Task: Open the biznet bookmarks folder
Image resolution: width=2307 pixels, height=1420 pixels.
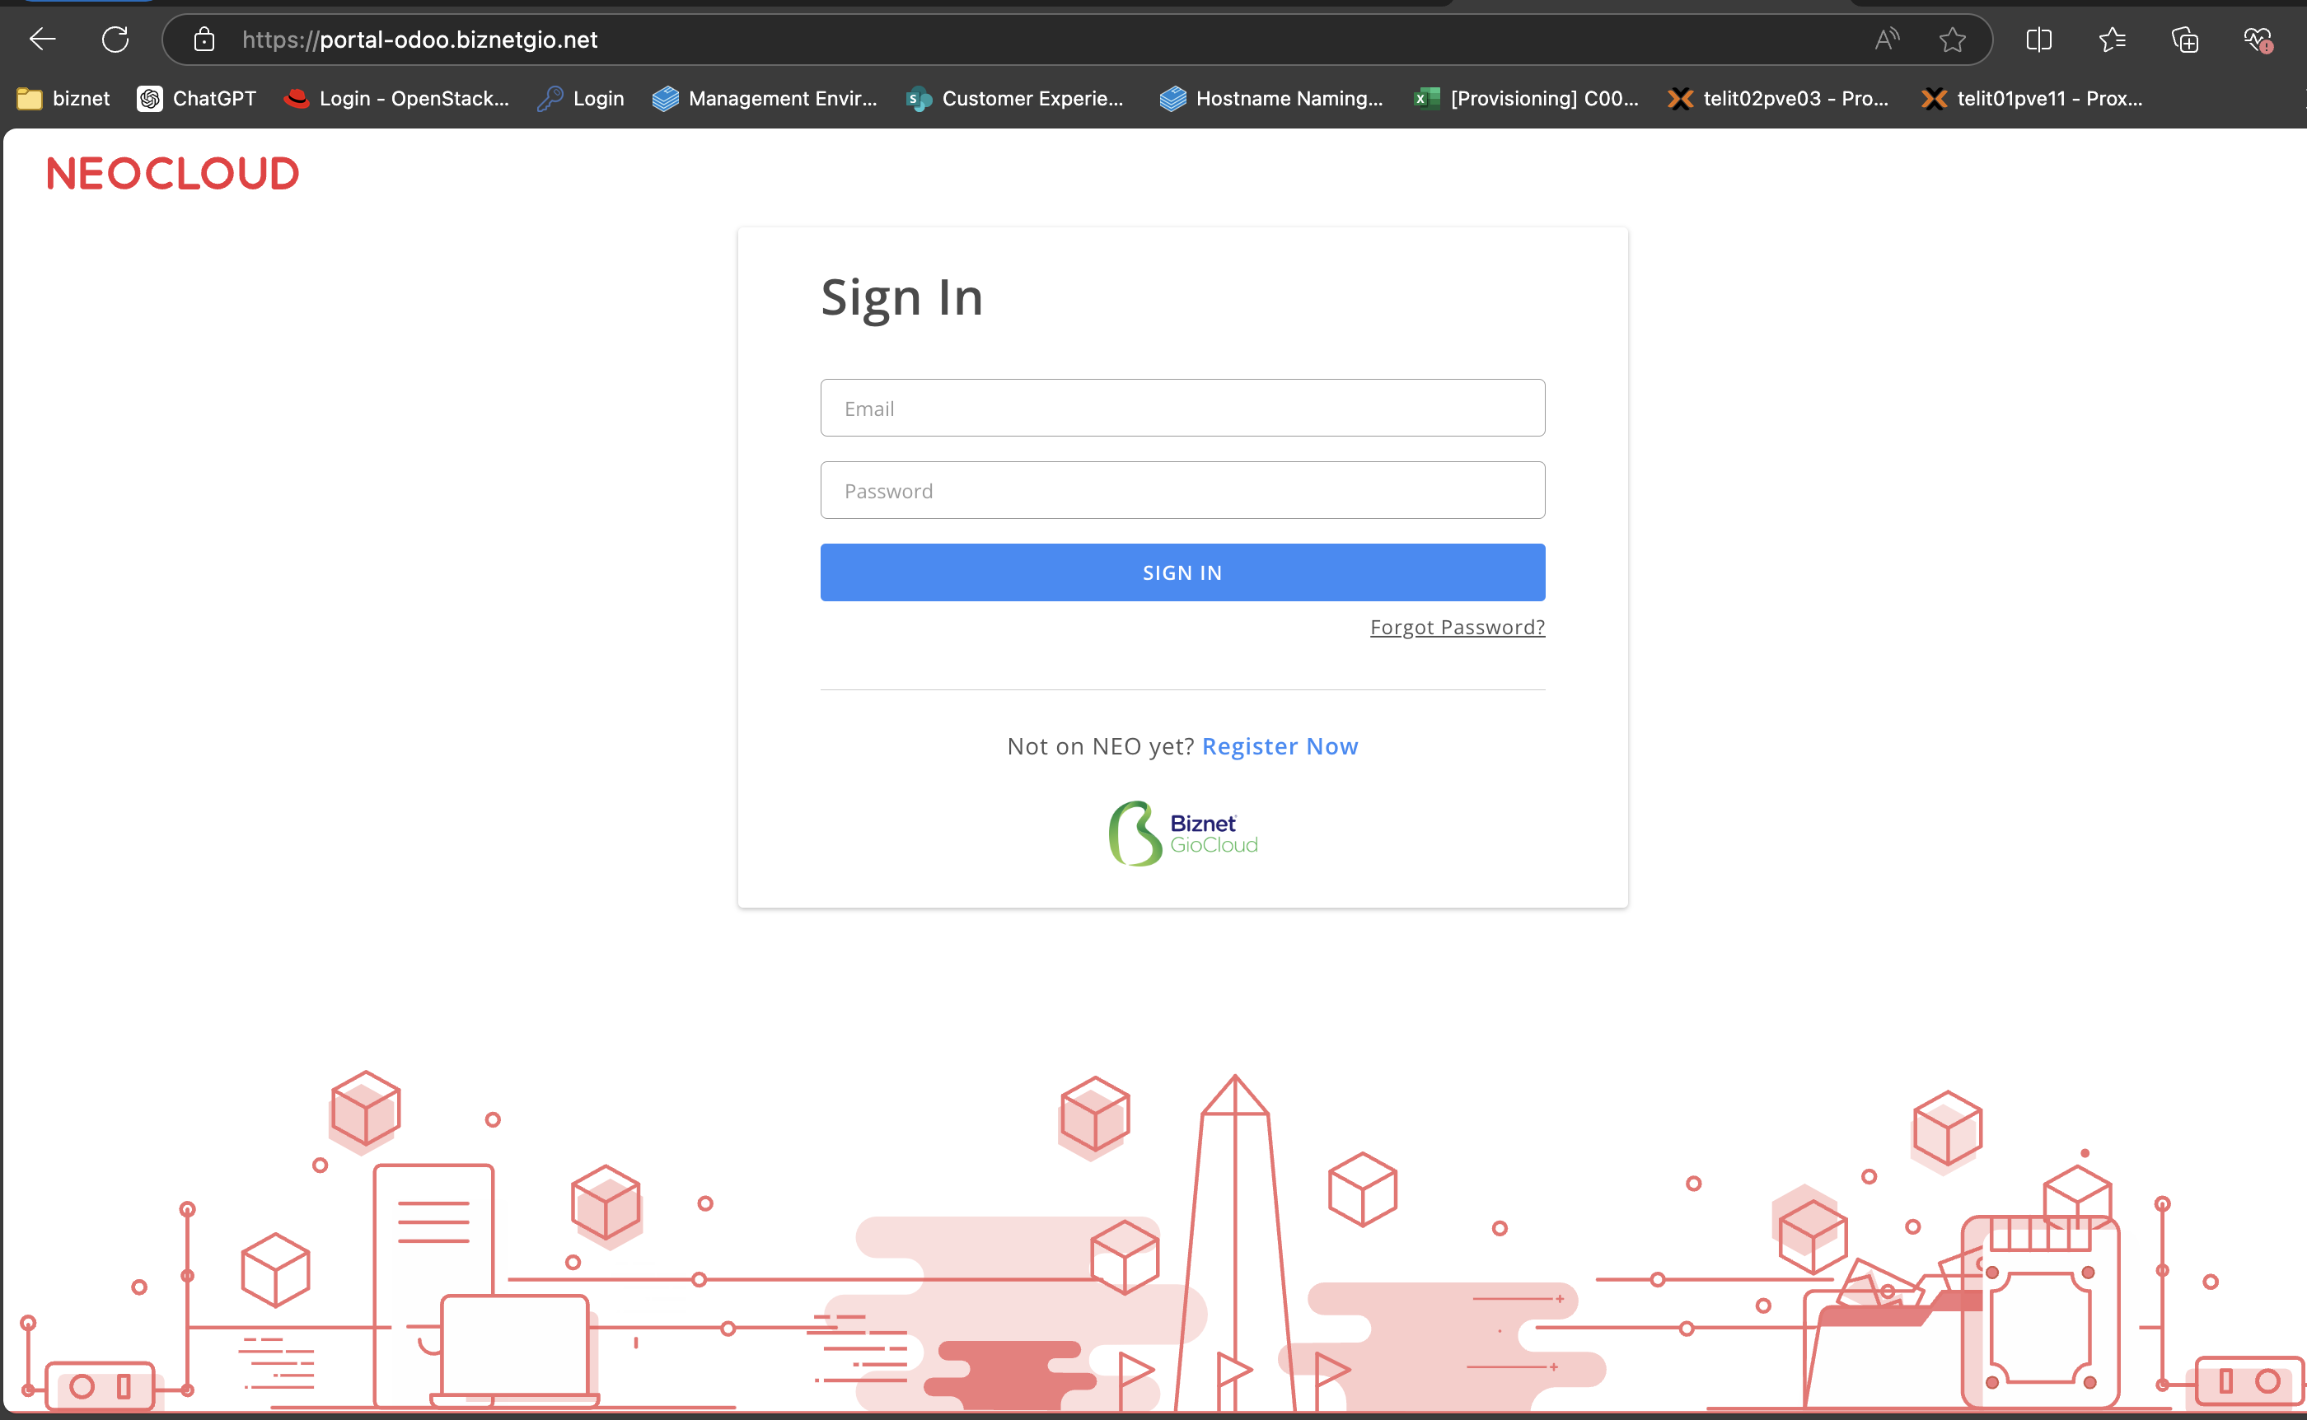Action: pyautogui.click(x=64, y=99)
